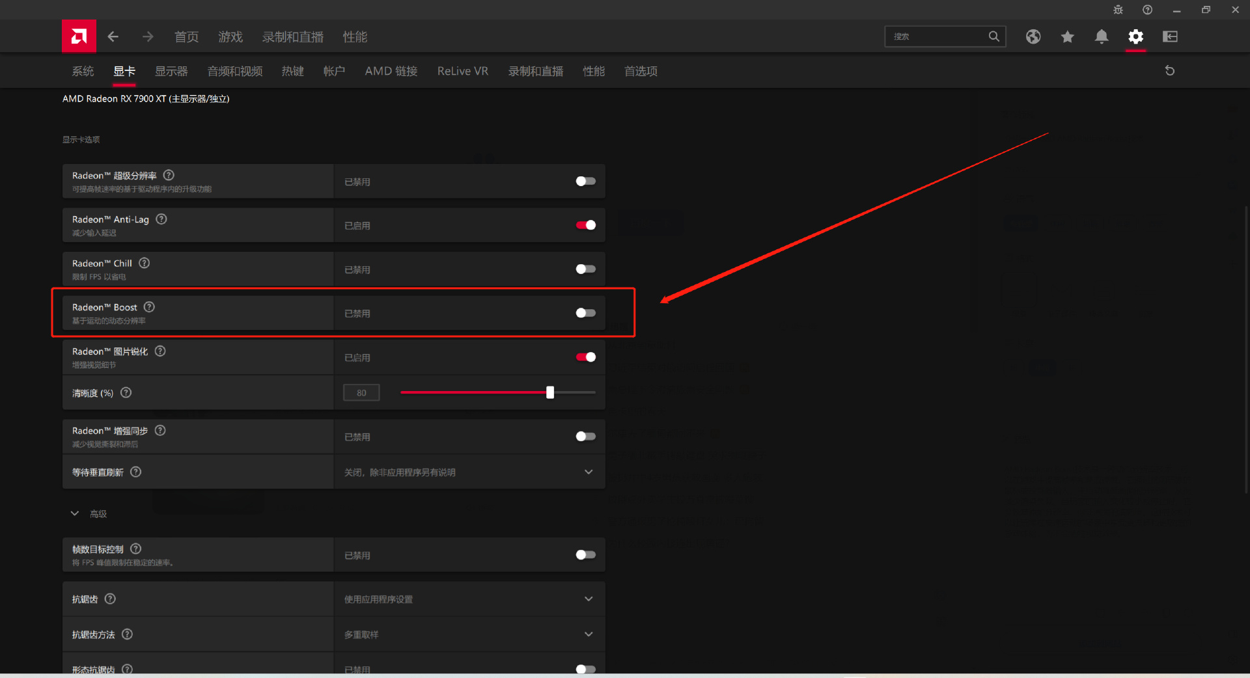The height and width of the screenshot is (678, 1250).
Task: Click the search magnifier icon
Action: tap(993, 36)
